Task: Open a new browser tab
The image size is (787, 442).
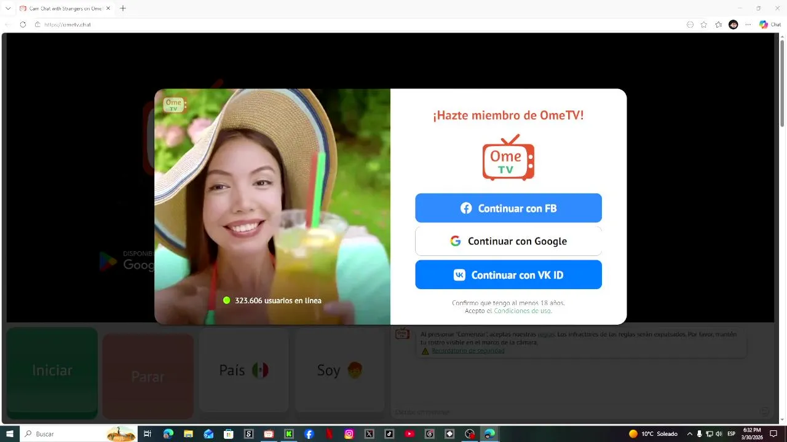Action: (123, 9)
